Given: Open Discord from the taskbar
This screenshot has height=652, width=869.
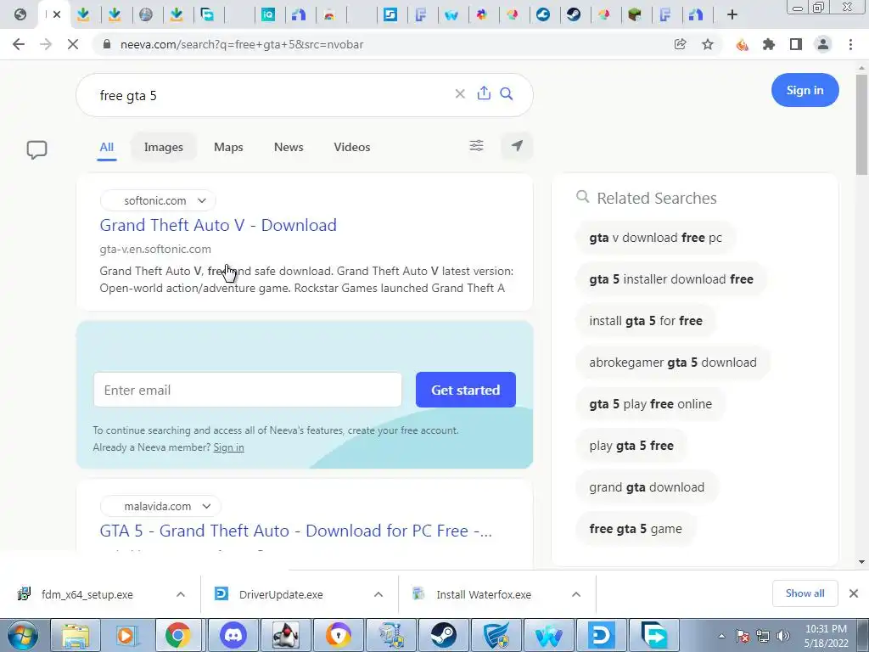Looking at the screenshot, I should (233, 635).
